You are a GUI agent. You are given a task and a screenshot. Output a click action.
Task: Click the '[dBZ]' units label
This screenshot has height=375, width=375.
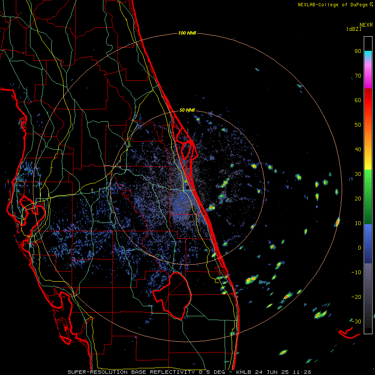[354, 29]
